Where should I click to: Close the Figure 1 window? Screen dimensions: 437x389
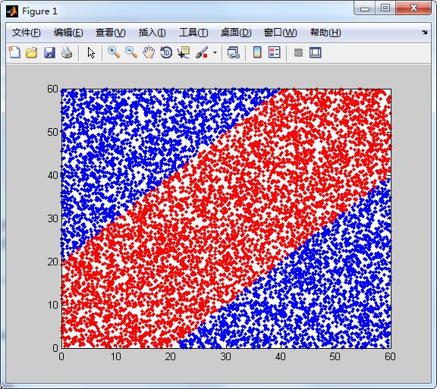point(413,8)
